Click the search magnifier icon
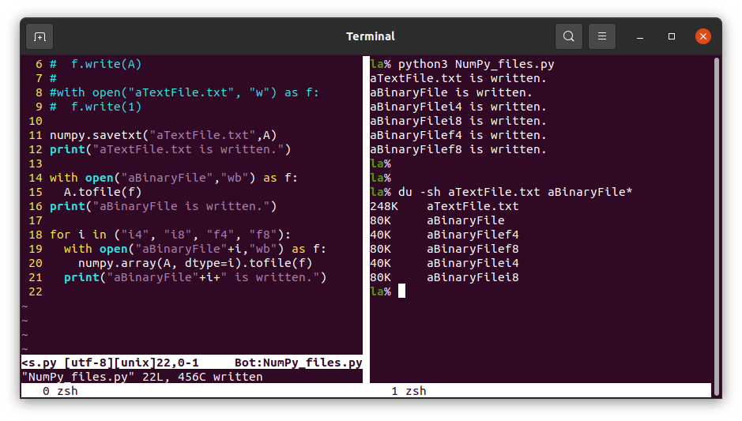 tap(568, 36)
